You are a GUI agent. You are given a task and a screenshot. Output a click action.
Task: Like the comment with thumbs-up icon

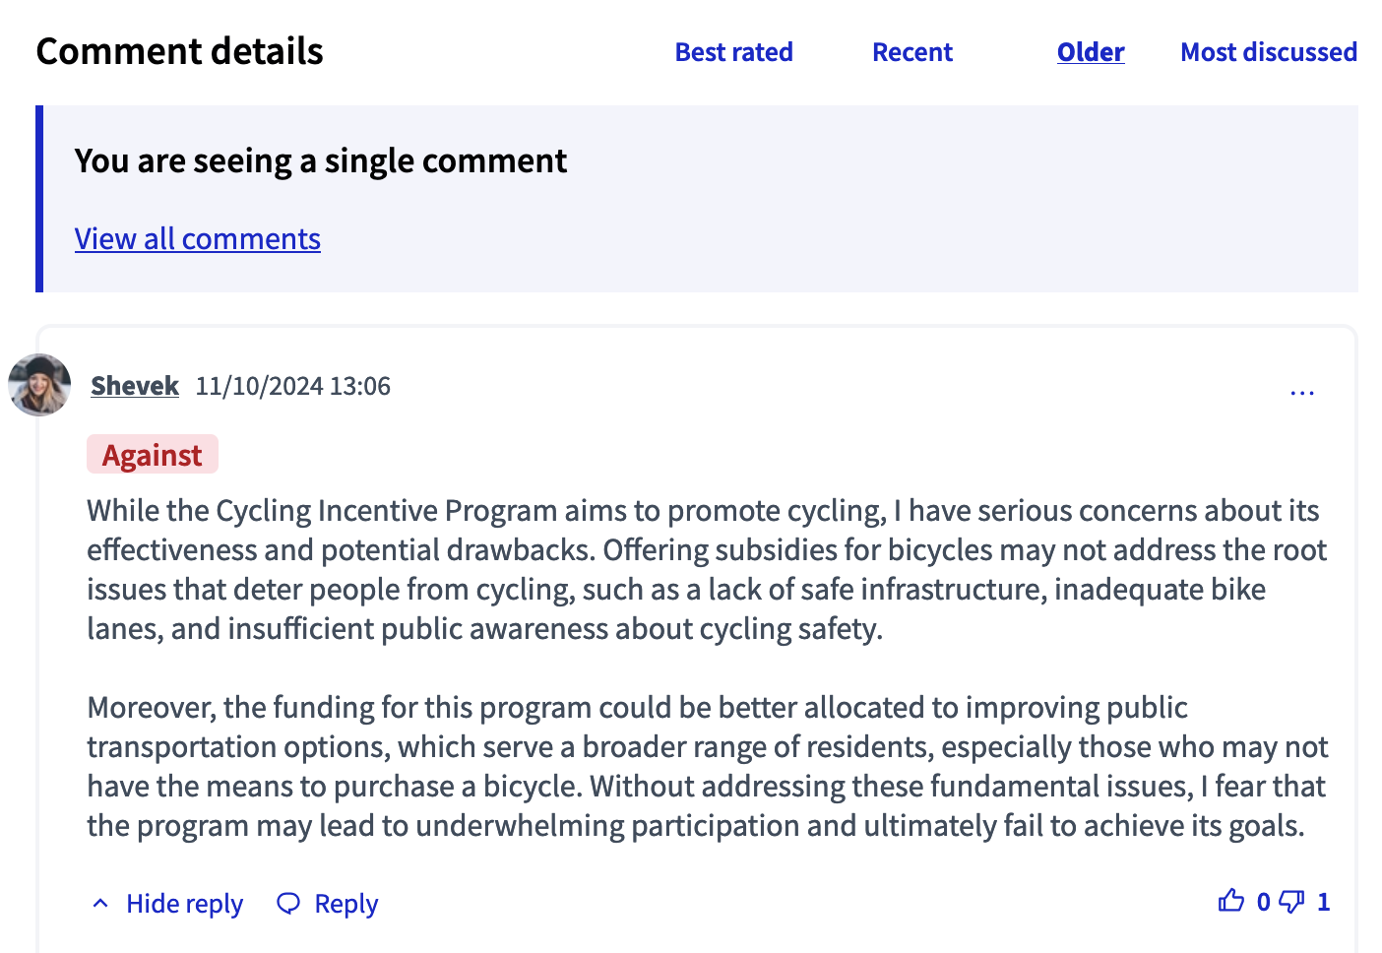(x=1230, y=901)
